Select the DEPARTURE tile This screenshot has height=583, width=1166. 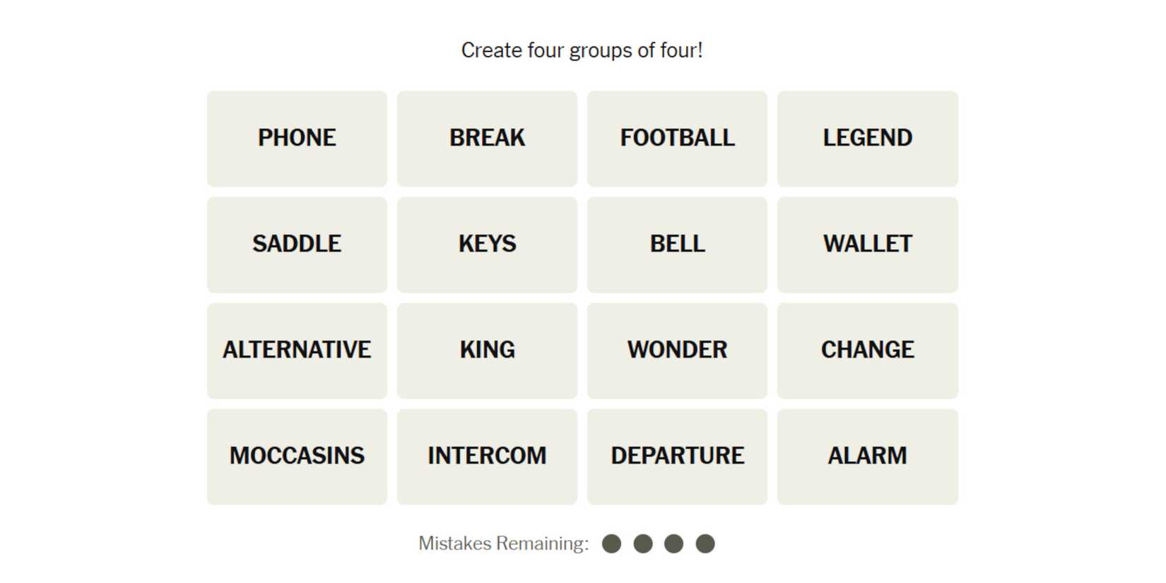677,457
